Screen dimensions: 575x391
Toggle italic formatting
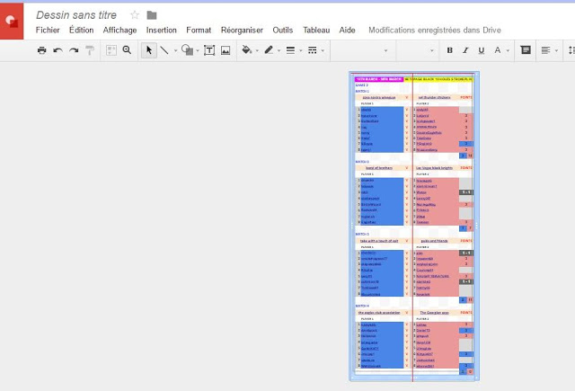tap(465, 50)
